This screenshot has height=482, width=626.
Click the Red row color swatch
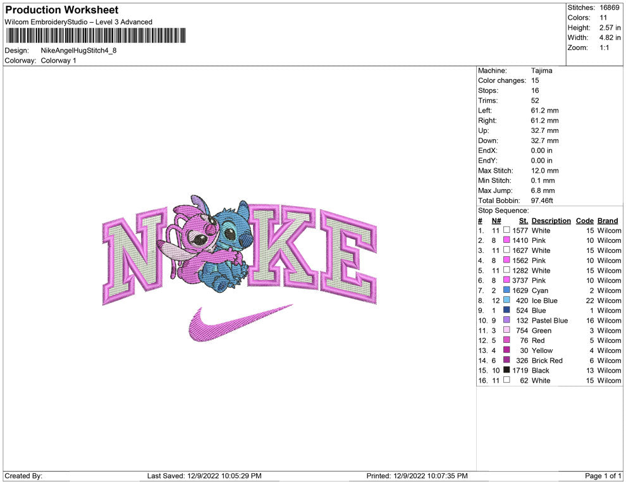pyautogui.click(x=506, y=340)
